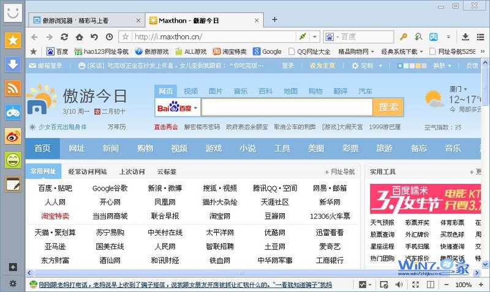The image size is (490, 292).
Task: Open the 换肤 skin dropdown
Action: 442,66
